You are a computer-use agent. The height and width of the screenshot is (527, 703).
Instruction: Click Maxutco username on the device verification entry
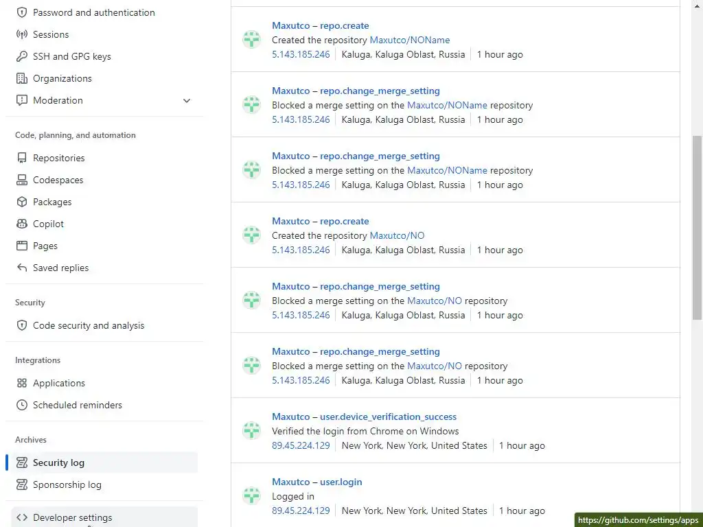pos(291,417)
